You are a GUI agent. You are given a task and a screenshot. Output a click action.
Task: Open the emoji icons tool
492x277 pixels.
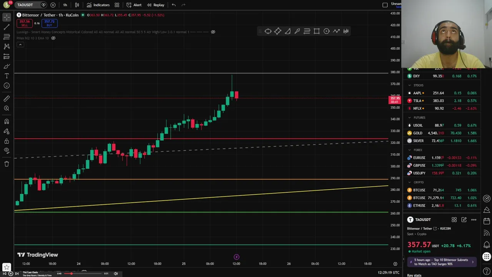[x=7, y=85]
